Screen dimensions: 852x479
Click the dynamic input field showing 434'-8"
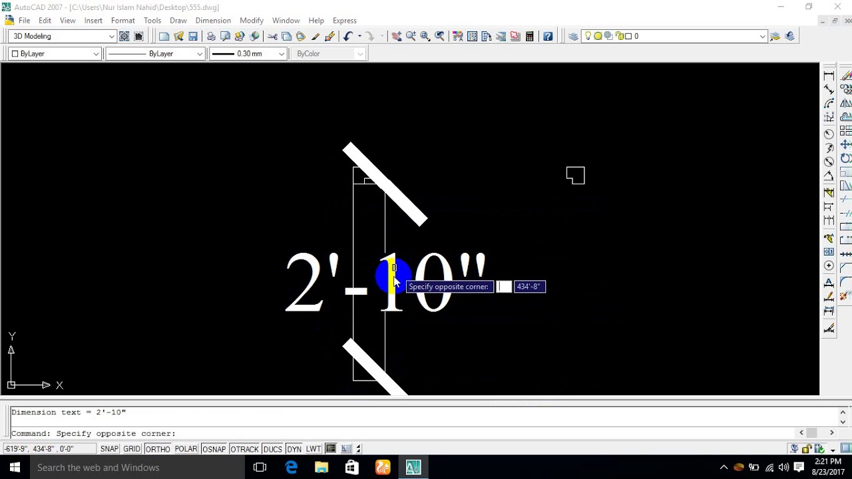tap(529, 287)
